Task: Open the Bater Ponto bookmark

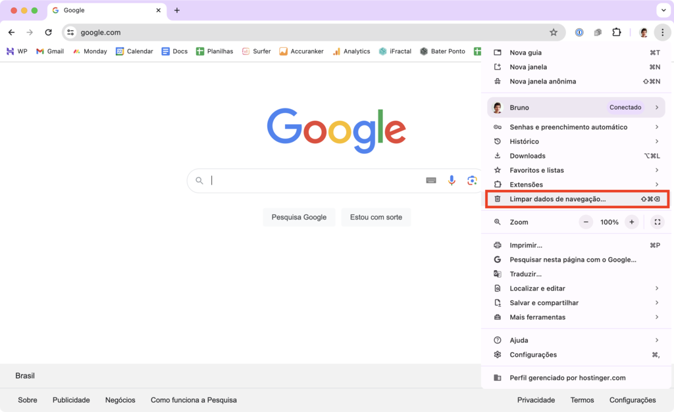Action: [442, 51]
